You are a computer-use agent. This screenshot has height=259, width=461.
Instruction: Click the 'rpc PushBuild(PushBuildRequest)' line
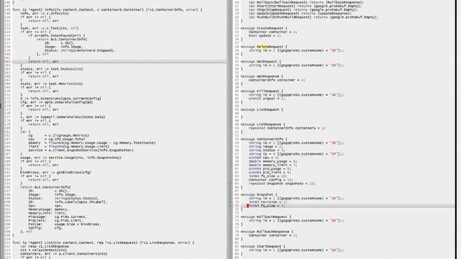pos(313,17)
